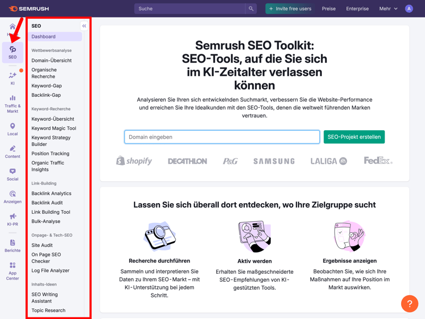The image size is (425, 319).
Task: Click the Recherche durchführen illustration
Action: click(159, 236)
